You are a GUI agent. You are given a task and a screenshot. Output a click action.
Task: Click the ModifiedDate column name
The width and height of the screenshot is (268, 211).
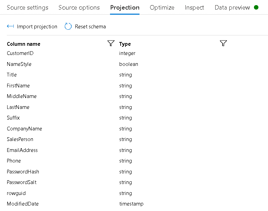tap(23, 204)
